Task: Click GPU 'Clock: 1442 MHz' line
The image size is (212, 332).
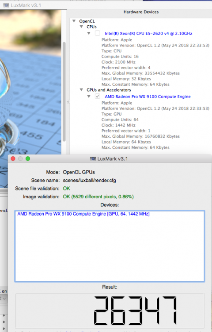Action: coord(118,125)
